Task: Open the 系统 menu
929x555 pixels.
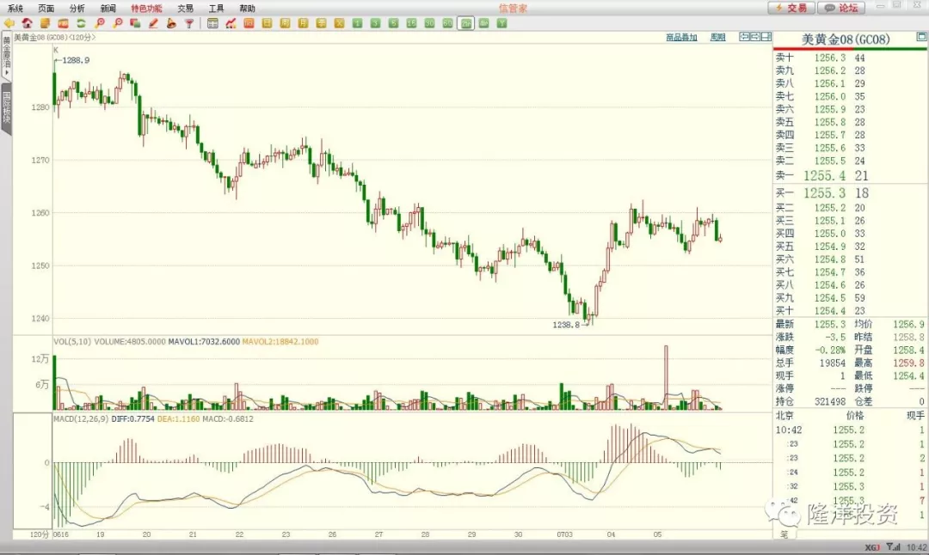Action: [x=15, y=9]
